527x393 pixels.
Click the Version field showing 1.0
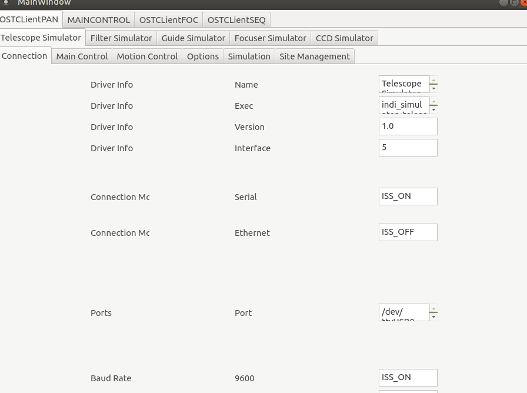click(408, 126)
